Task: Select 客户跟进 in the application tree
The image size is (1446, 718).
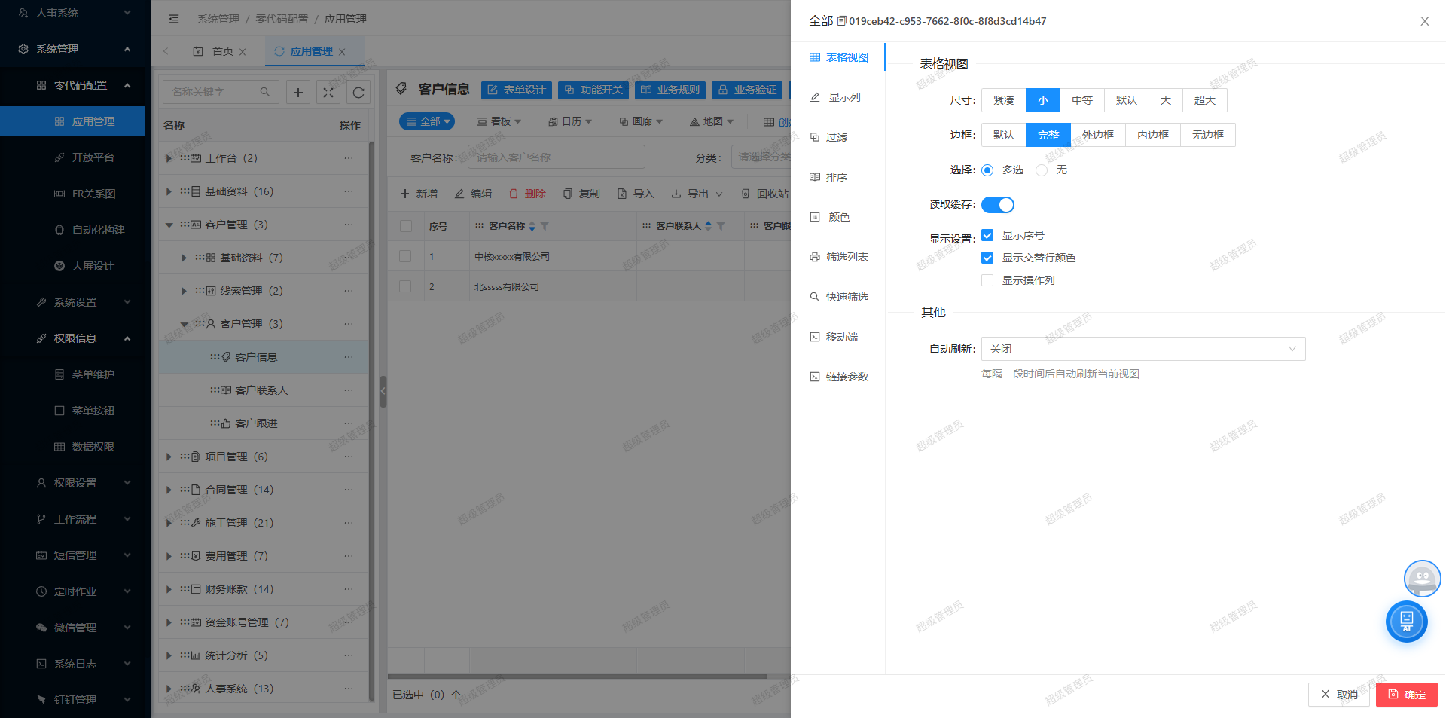Action: tap(256, 423)
